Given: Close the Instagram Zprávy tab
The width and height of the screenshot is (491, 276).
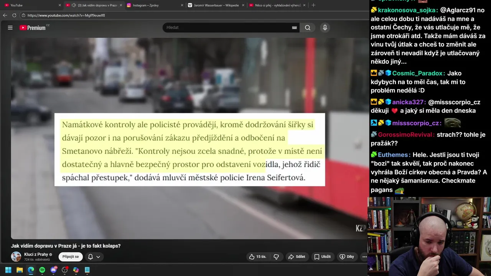Looking at the screenshot, I should [x=182, y=5].
